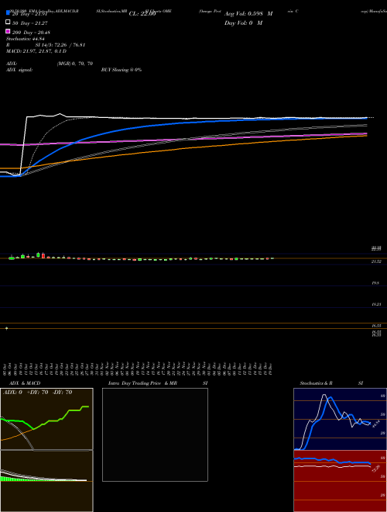Click the 'ADX: 0 +DY: 70 -DY: 70' readout
This screenshot has width=387, height=512.
(37, 393)
